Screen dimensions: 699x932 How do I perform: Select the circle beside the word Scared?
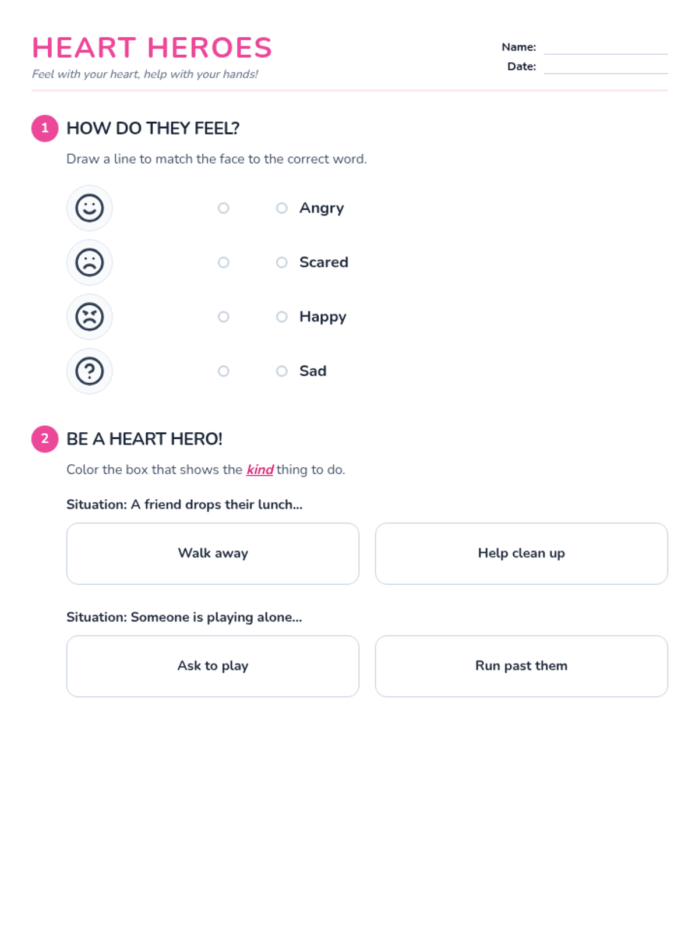[x=282, y=262]
